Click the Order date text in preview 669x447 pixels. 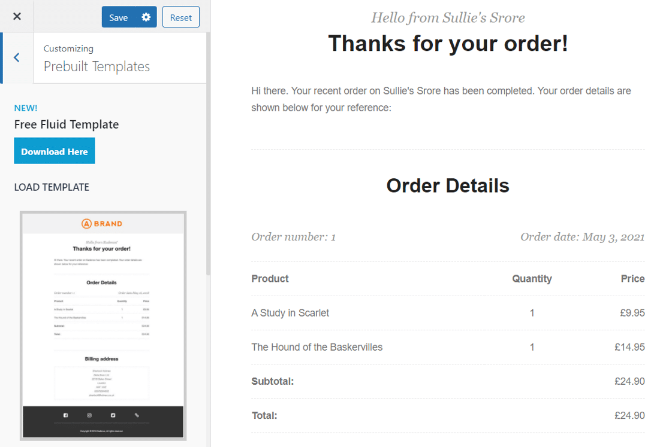[583, 237]
